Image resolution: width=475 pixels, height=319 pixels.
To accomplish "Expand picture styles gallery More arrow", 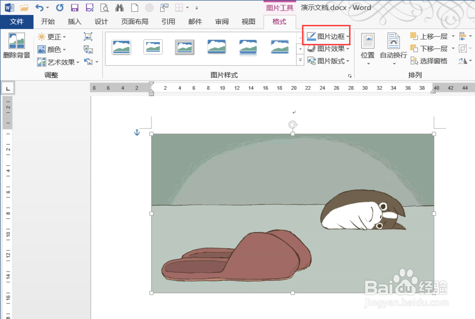I will tap(300, 60).
